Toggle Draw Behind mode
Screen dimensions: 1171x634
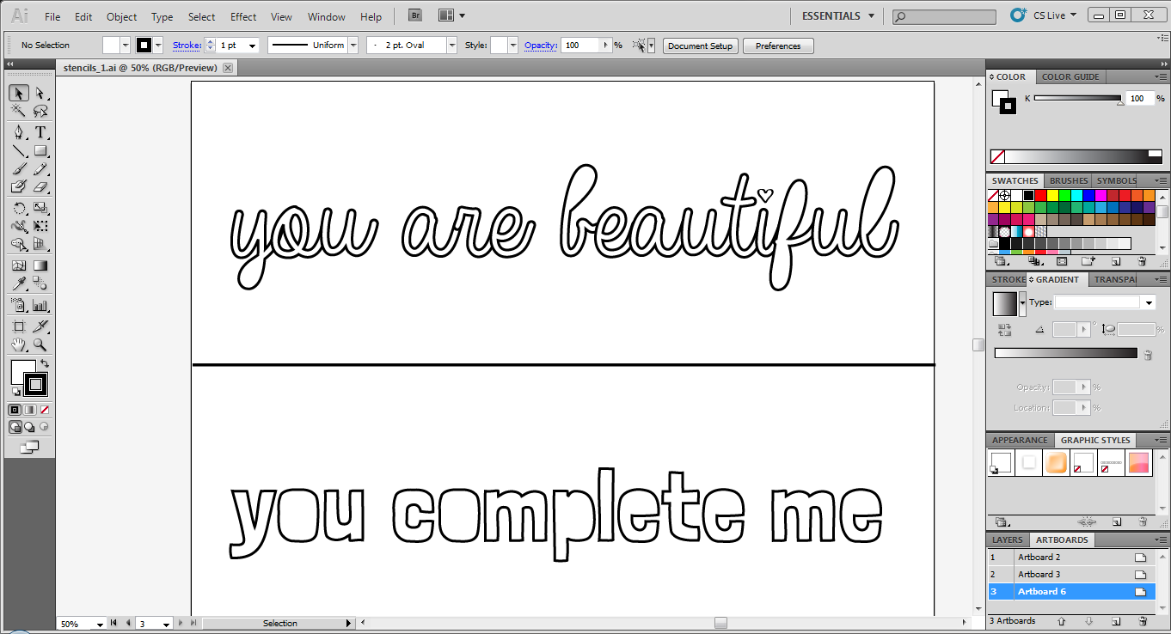(x=30, y=426)
